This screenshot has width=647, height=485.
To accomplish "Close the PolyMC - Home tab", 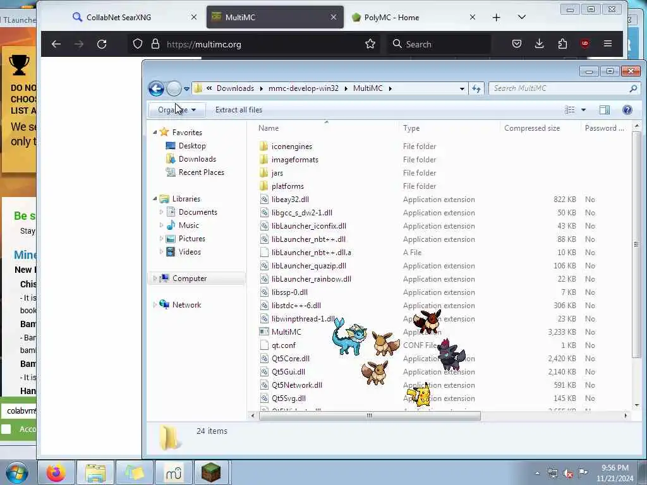I will [473, 17].
